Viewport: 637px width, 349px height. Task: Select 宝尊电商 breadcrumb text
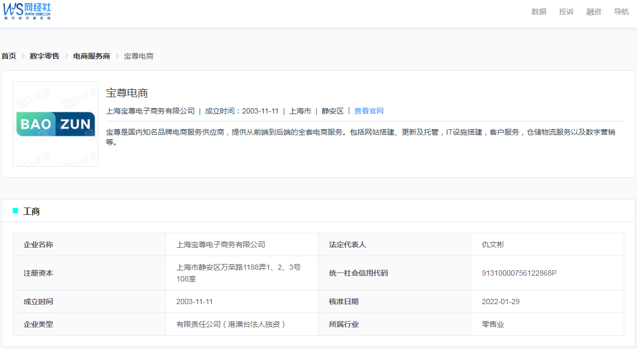138,56
